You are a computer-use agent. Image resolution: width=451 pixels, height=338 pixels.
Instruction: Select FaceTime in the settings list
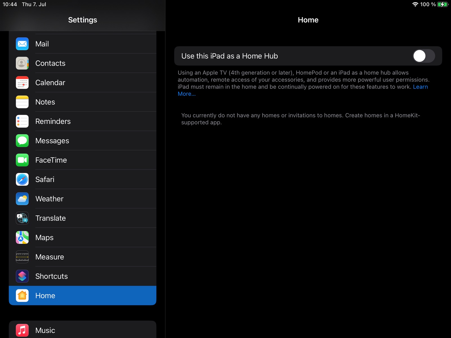pos(83,160)
